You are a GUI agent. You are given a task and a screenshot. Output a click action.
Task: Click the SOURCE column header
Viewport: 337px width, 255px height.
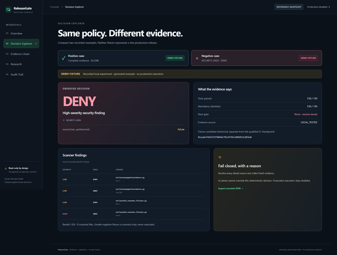coord(119,170)
